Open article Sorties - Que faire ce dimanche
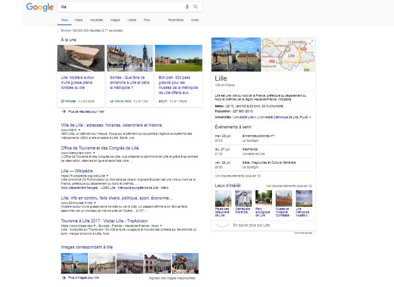Image resolution: width=394 pixels, height=287 pixels. point(129,83)
